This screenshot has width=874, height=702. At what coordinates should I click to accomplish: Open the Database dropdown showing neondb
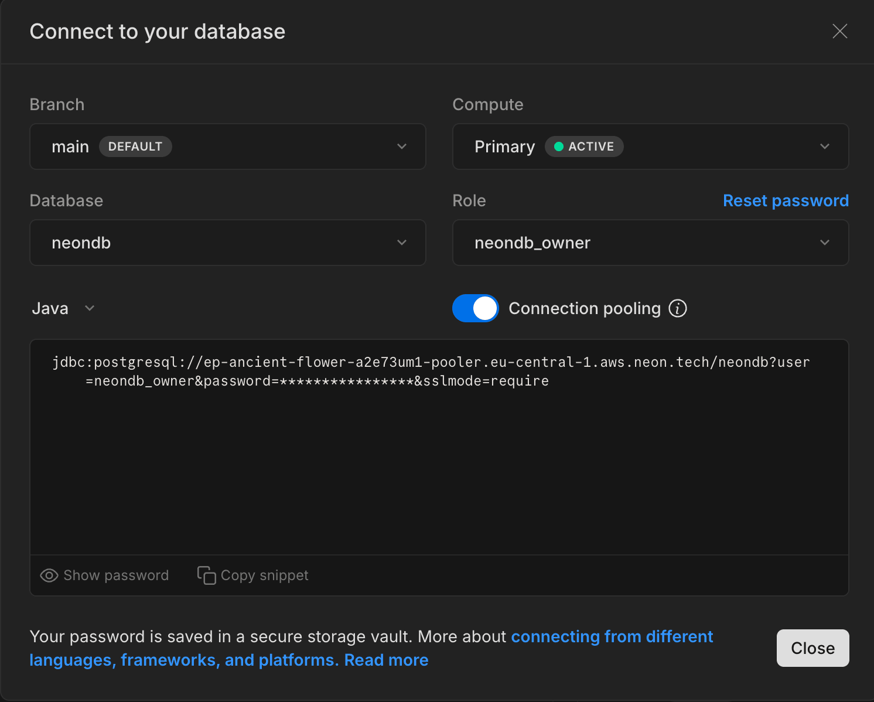point(227,243)
